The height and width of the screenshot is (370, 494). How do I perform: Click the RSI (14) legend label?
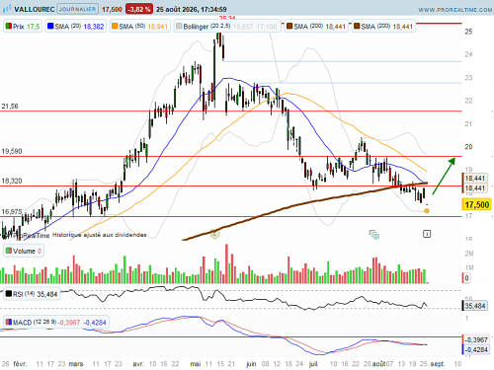tap(32, 294)
